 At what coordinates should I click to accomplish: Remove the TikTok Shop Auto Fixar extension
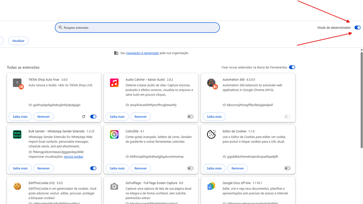[x=44, y=117]
